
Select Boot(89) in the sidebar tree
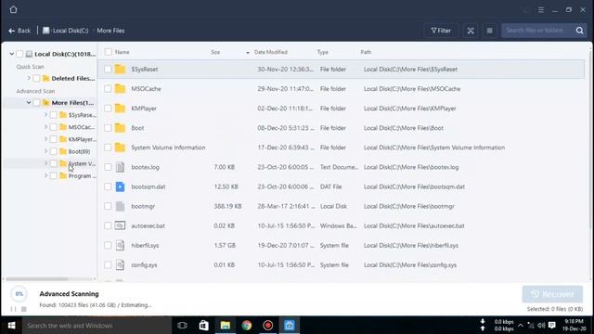click(x=79, y=151)
